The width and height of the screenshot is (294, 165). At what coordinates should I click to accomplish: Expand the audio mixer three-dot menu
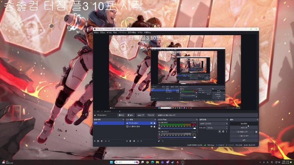163,141
